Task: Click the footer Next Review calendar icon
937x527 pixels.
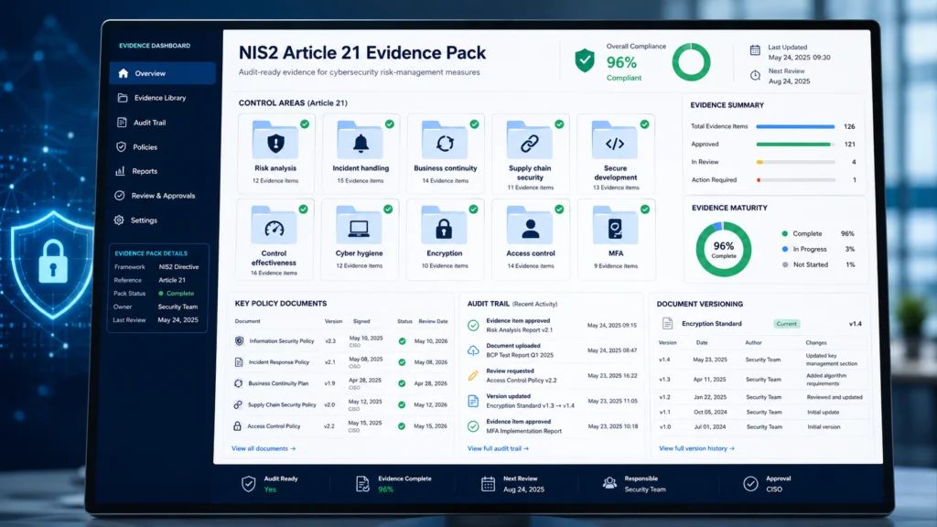Action: (x=489, y=483)
